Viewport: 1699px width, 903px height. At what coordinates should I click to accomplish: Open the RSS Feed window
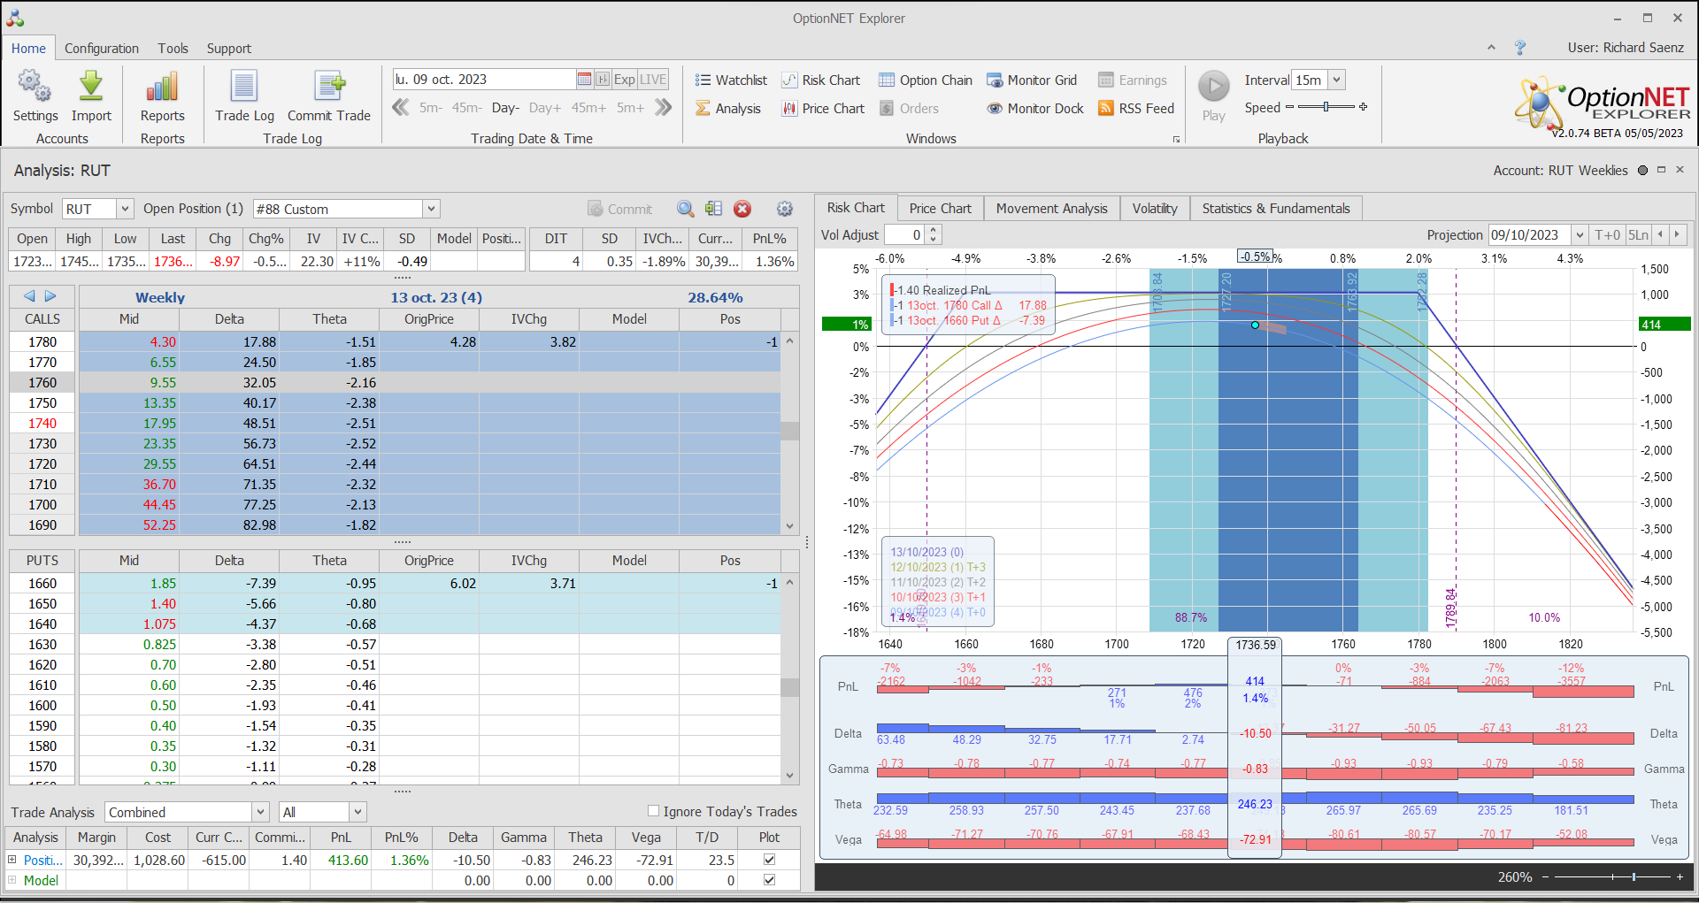[1136, 108]
